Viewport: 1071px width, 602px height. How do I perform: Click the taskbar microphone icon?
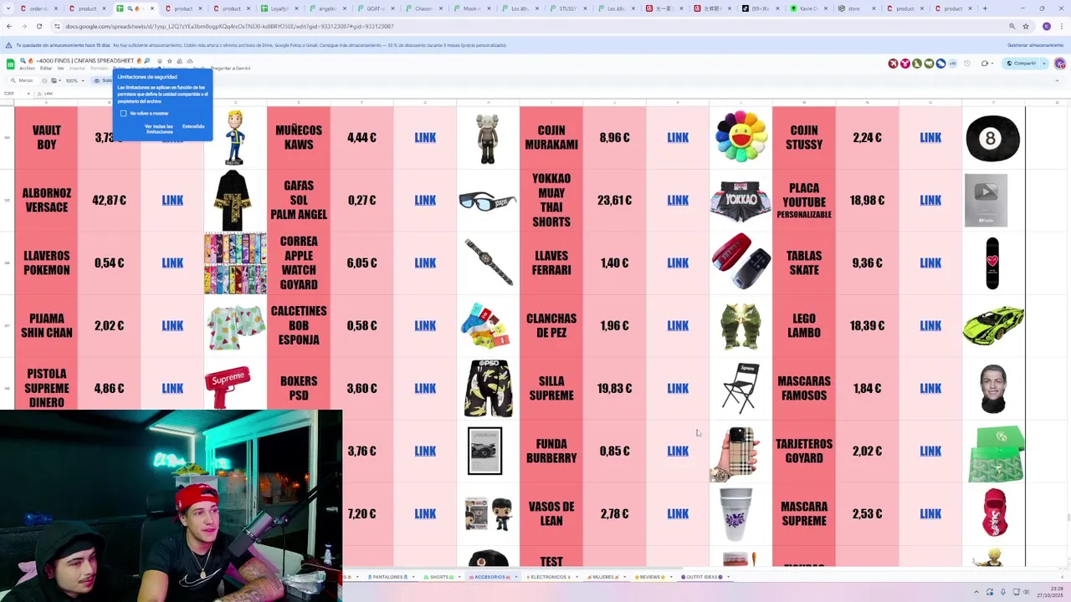(1003, 592)
